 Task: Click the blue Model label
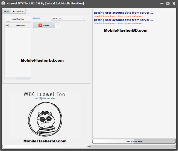click(36, 18)
